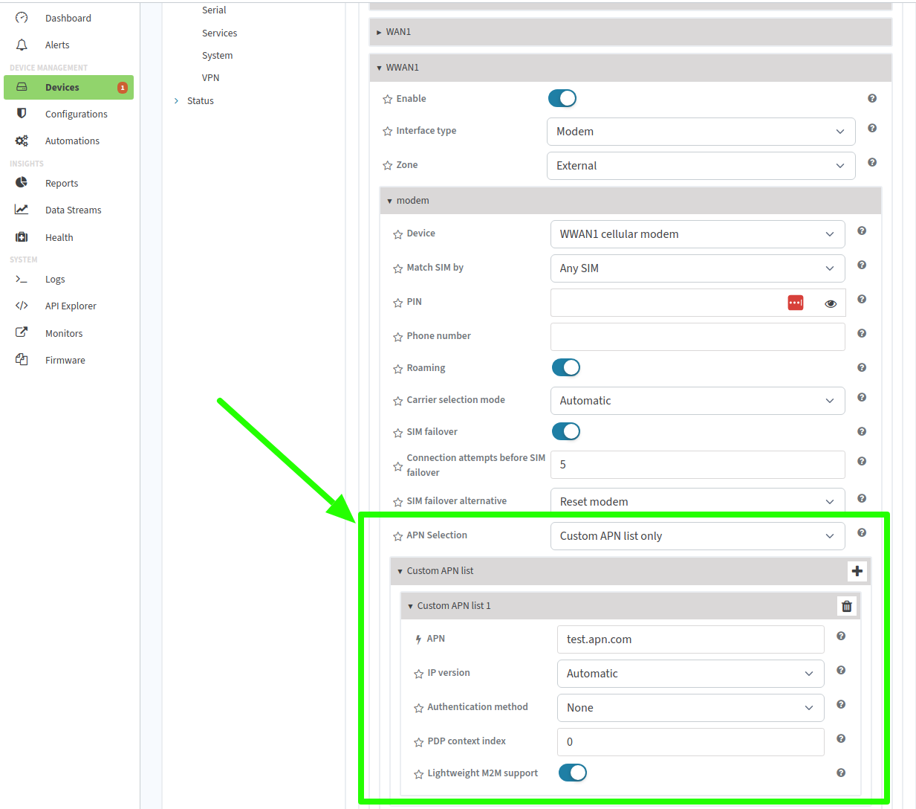Viewport: 916px width, 809px height.
Task: Select VPN in settings tree
Action: point(210,77)
